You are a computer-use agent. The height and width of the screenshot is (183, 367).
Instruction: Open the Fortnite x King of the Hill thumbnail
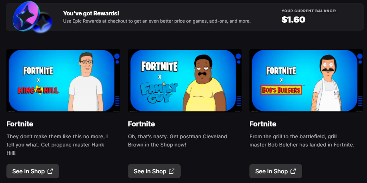tap(63, 81)
